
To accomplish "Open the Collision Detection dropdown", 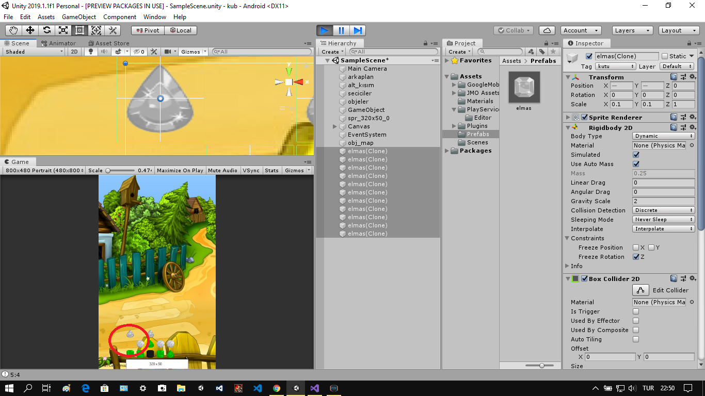I will tap(664, 210).
